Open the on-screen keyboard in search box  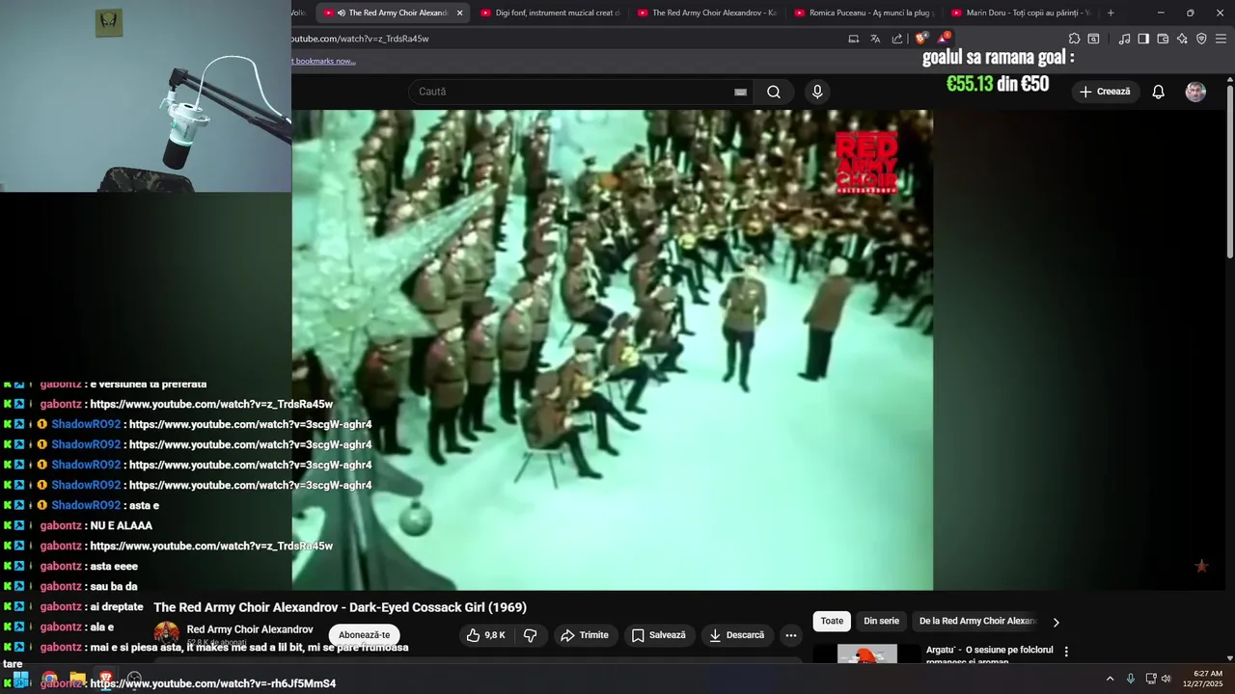(740, 92)
